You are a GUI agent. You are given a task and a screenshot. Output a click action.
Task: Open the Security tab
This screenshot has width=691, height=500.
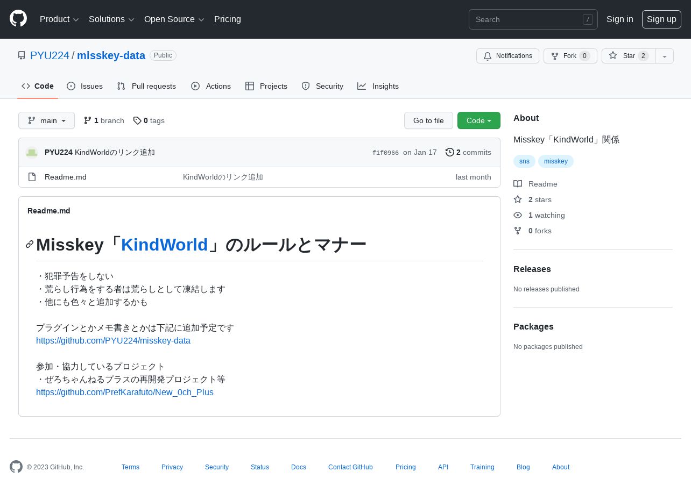322,86
